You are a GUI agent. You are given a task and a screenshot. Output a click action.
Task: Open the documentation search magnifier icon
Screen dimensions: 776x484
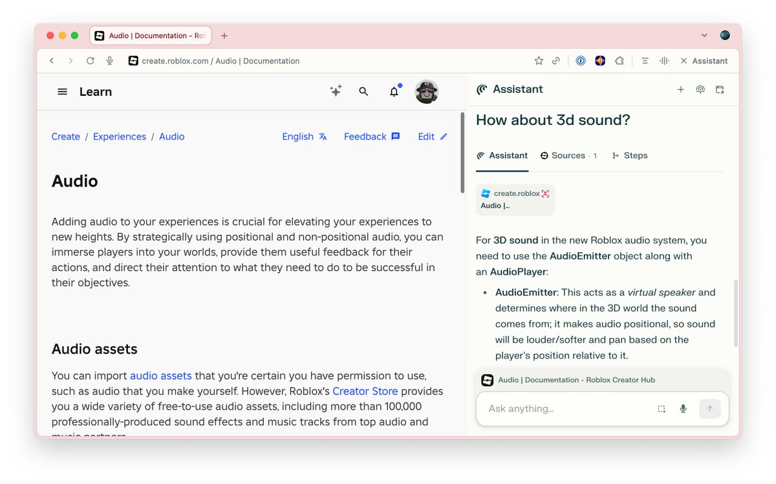363,92
